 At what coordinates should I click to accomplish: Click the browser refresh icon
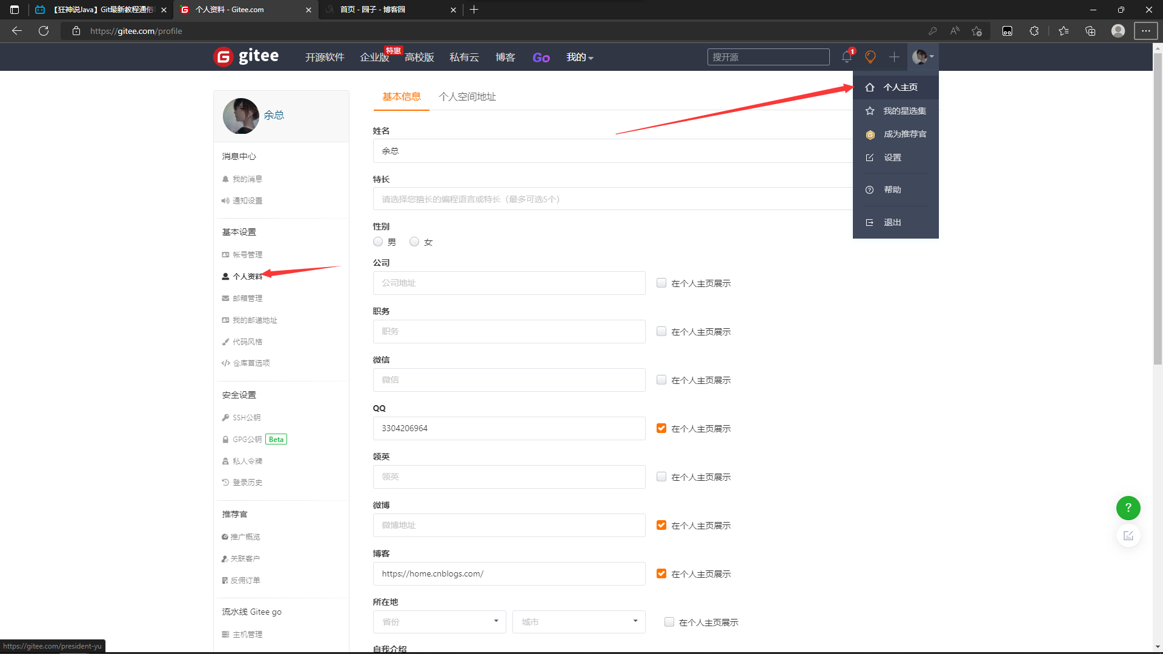(x=44, y=31)
